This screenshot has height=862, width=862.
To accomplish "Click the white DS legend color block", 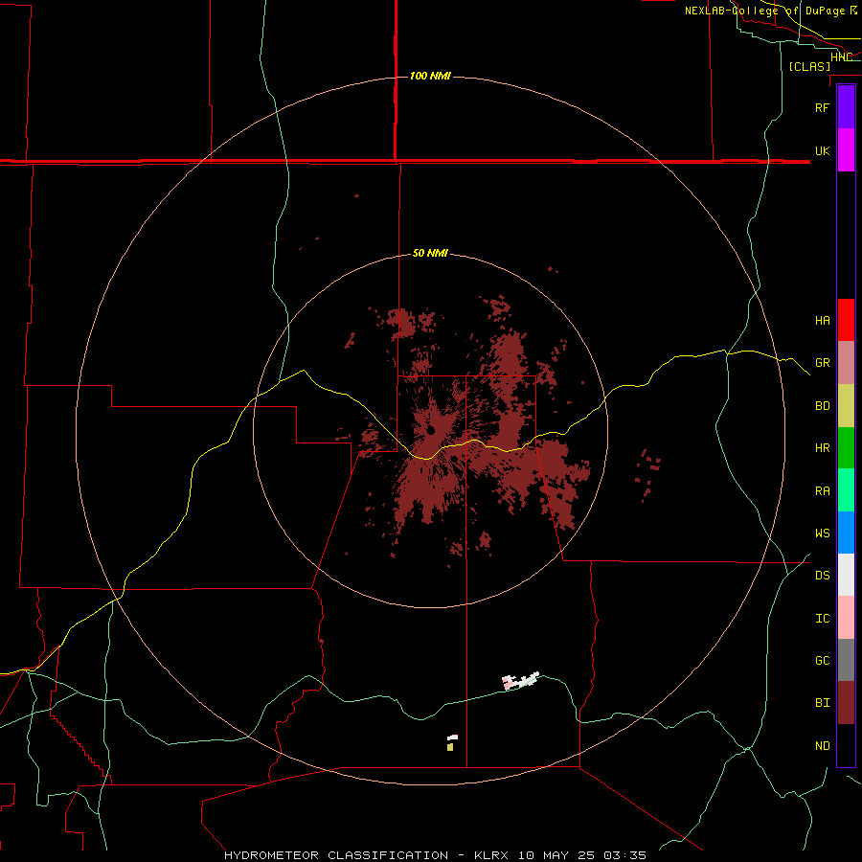I will (846, 575).
